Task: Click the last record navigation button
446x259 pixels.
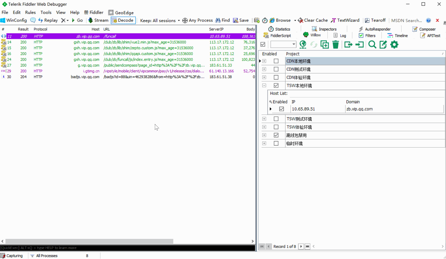Action: pyautogui.click(x=307, y=246)
